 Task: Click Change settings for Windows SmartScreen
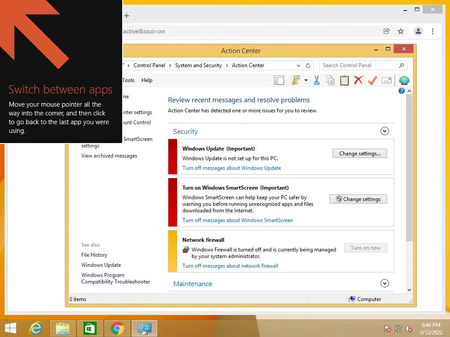(358, 199)
